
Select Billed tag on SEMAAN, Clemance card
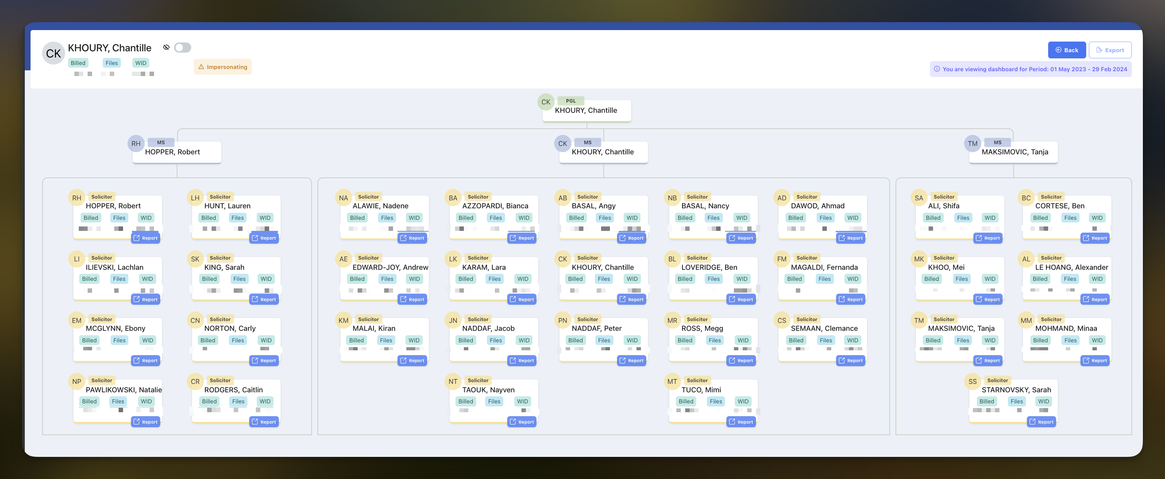coord(795,341)
